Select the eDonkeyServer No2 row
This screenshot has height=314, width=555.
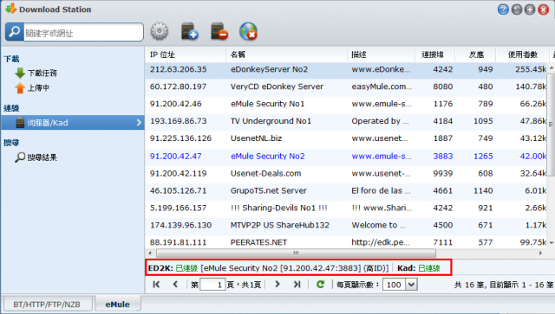tap(347, 69)
